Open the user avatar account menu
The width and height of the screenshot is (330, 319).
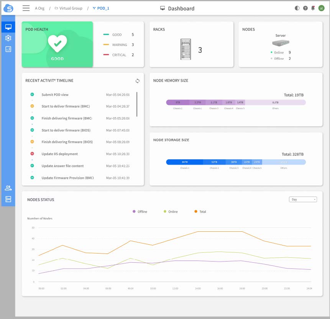pos(322,8)
